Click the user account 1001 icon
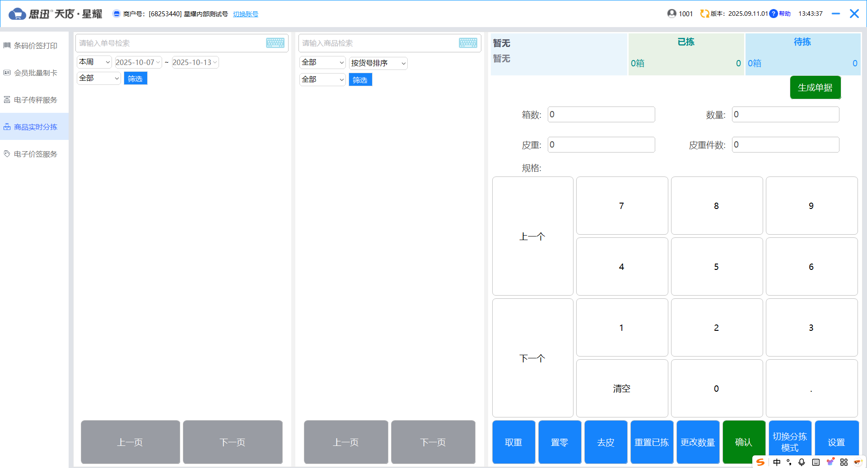 tap(672, 14)
